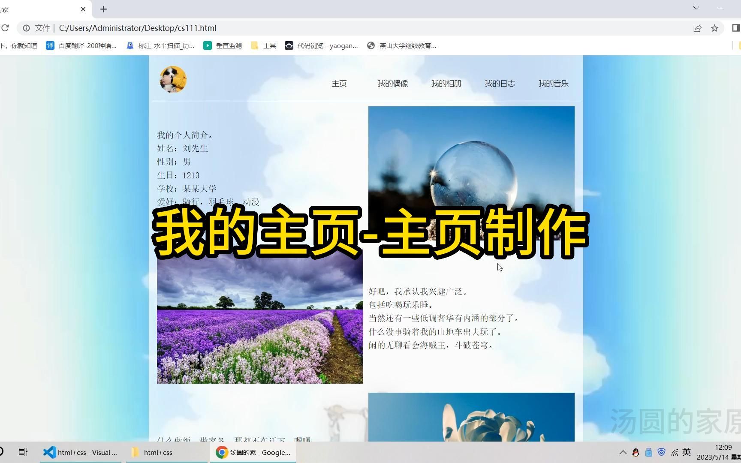Expand the hidden tray icons chevron

(622, 452)
